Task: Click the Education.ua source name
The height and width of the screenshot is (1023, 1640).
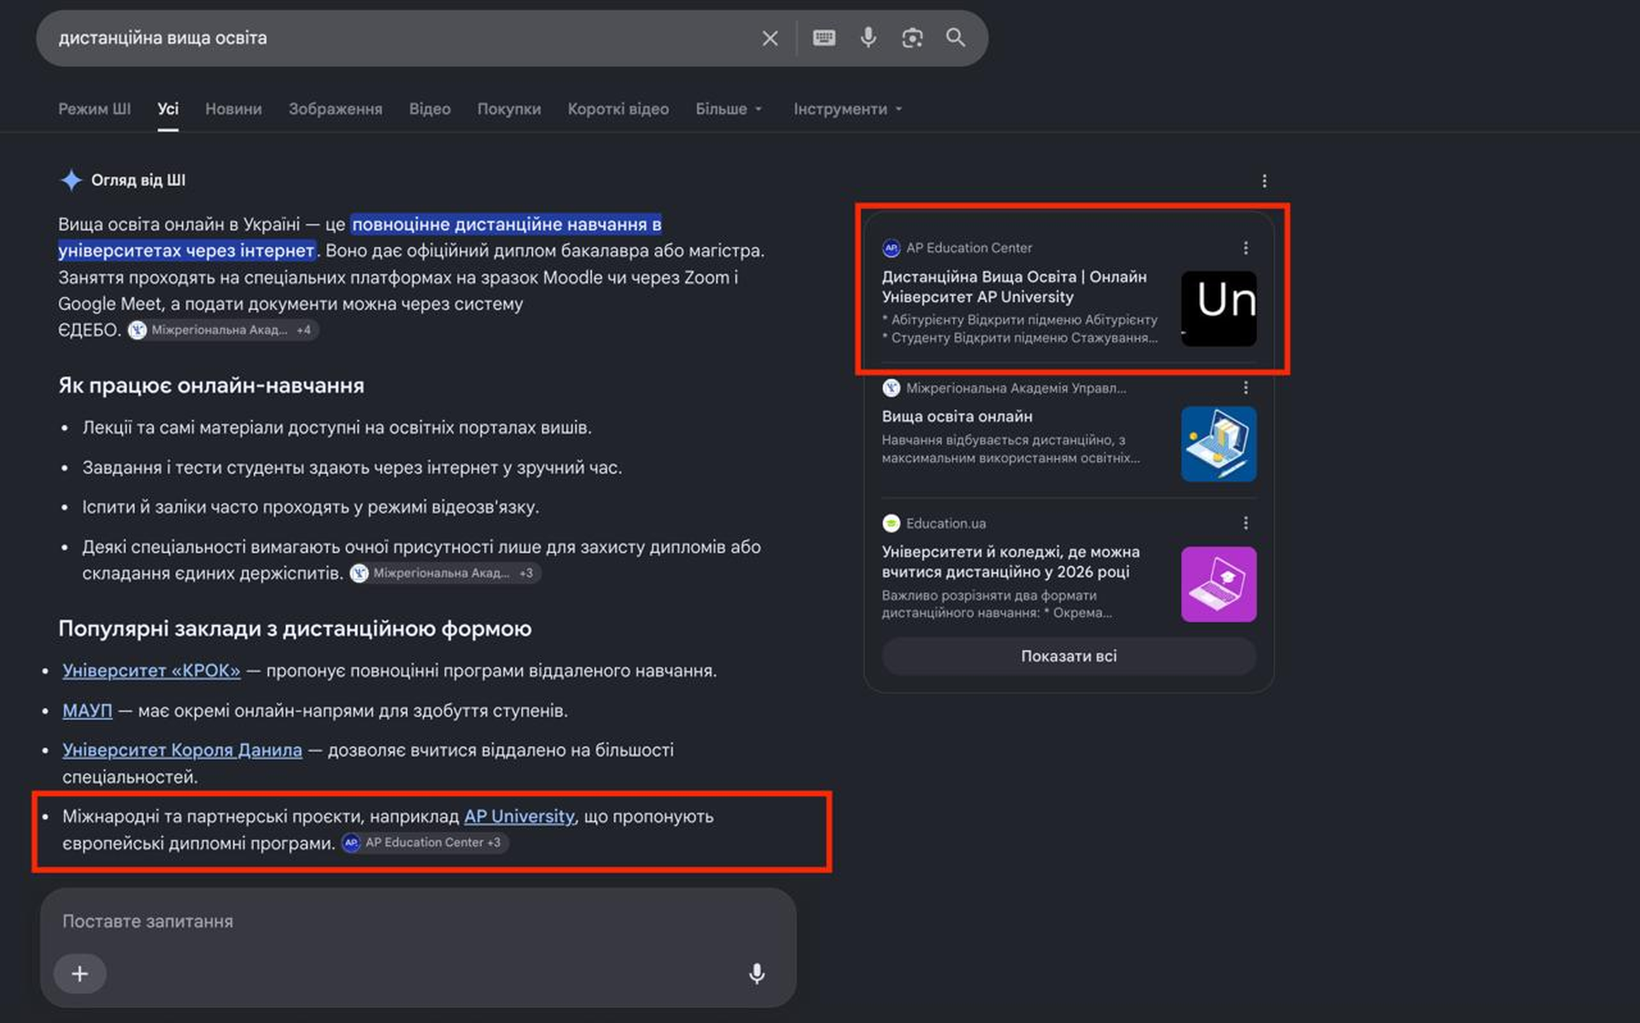Action: tap(946, 523)
